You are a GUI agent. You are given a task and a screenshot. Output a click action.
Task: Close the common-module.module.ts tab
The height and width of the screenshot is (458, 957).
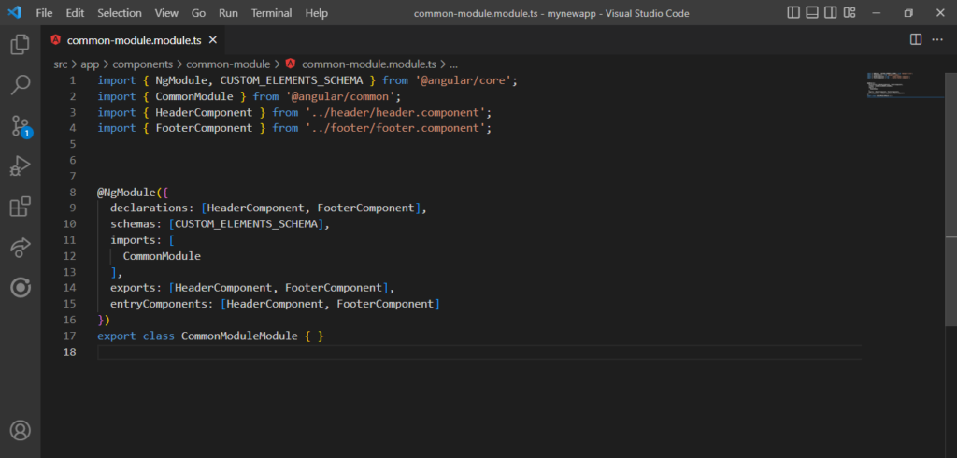tap(213, 40)
